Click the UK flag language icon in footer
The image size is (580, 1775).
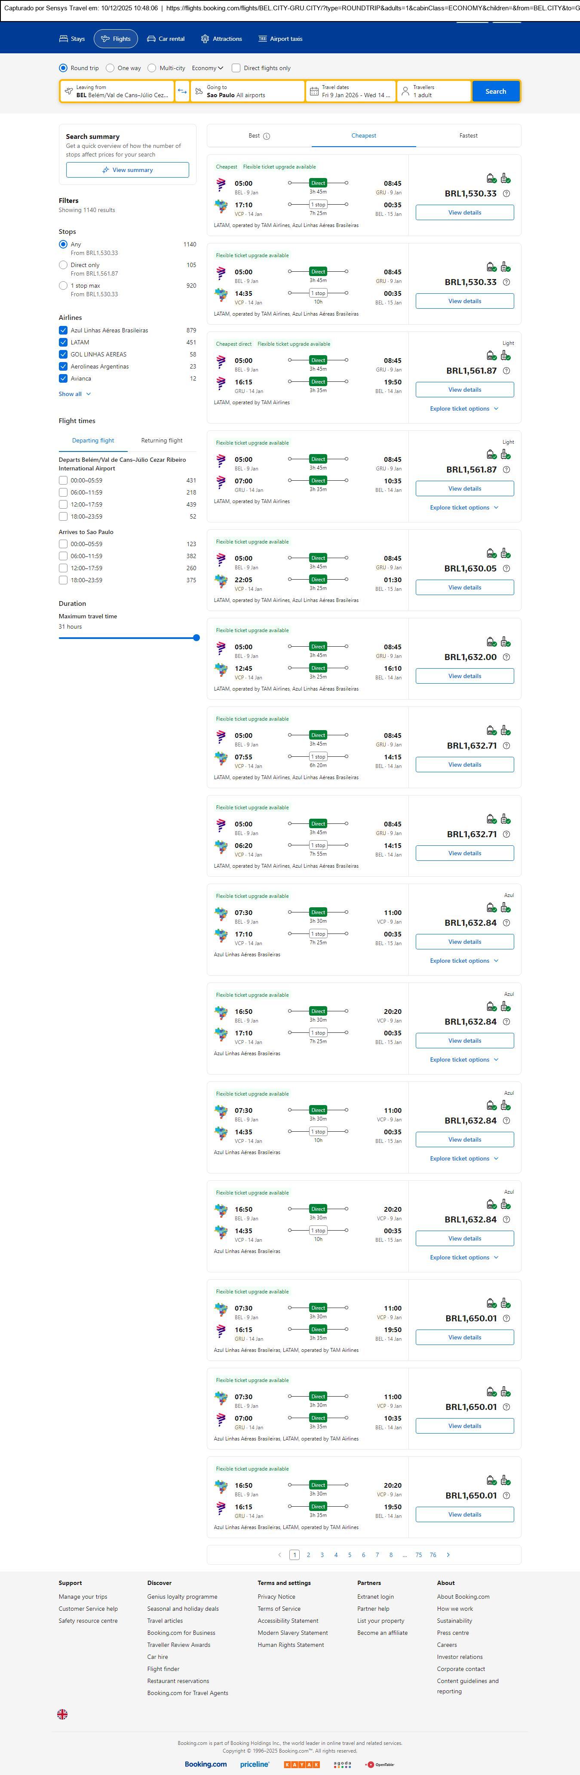point(62,1714)
